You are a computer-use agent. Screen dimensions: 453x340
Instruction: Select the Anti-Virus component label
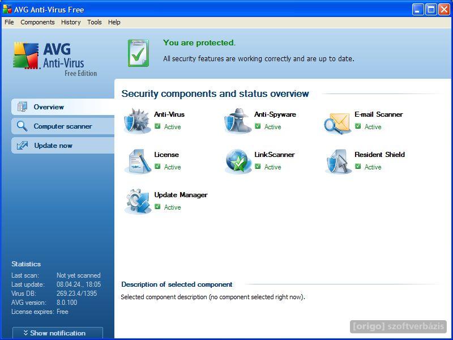[169, 114]
